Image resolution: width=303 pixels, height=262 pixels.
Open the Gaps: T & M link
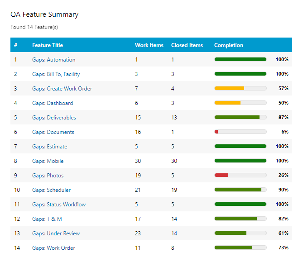click(47, 219)
